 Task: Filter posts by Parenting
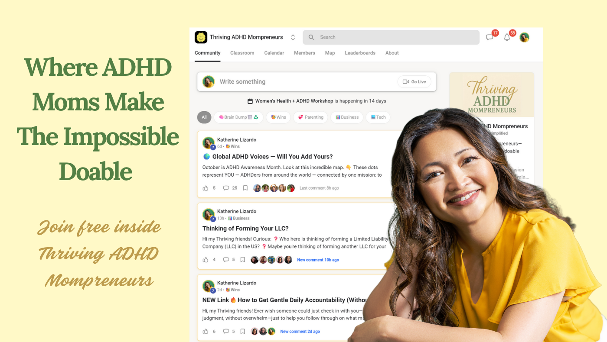tap(310, 117)
